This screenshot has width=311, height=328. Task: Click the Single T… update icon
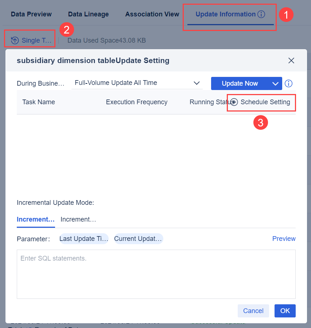(15, 40)
